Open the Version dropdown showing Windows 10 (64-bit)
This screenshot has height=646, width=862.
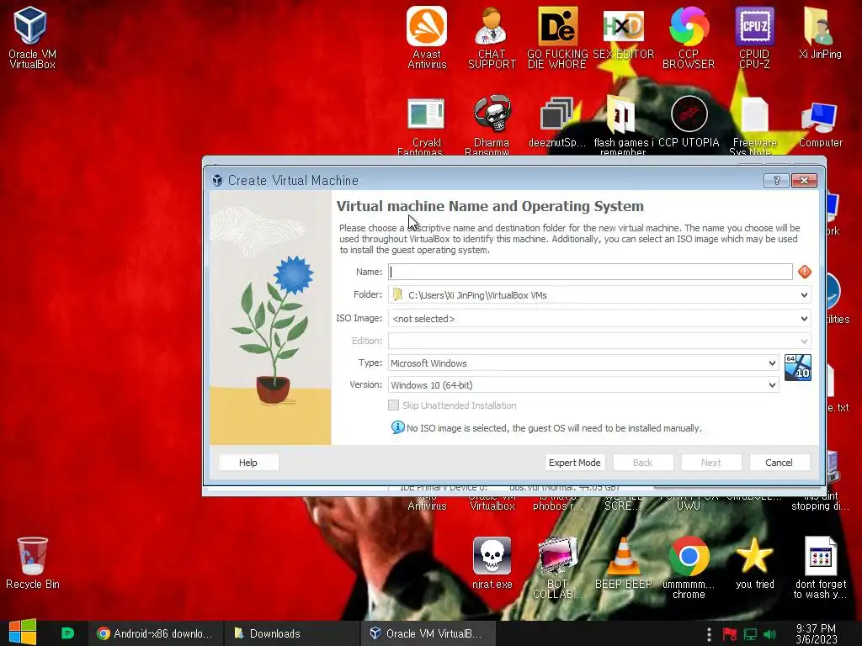(x=583, y=385)
